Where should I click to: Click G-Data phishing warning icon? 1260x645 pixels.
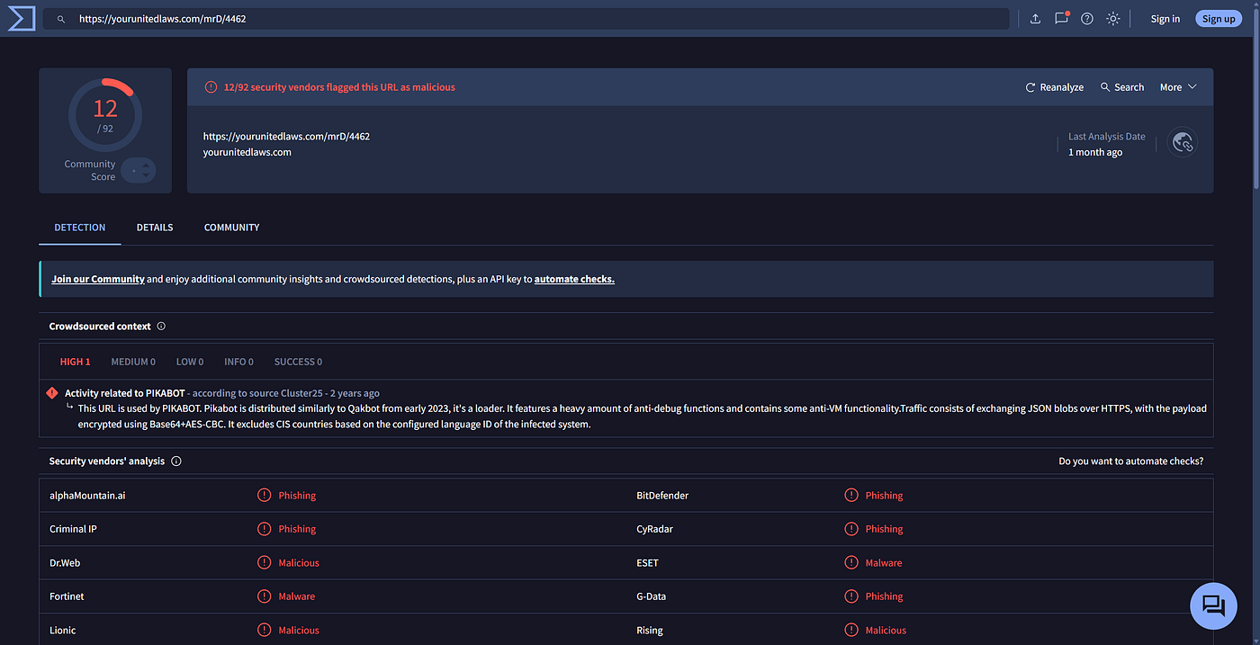click(x=851, y=596)
